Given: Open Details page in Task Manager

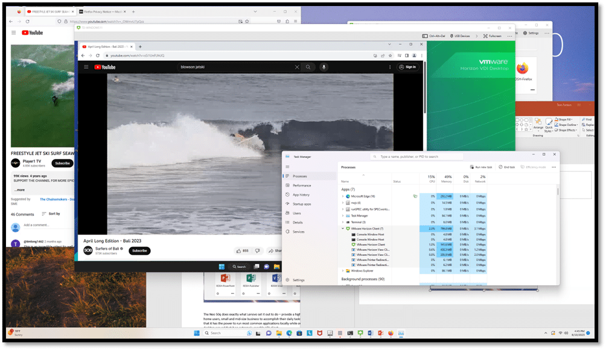Looking at the screenshot, I should [298, 223].
